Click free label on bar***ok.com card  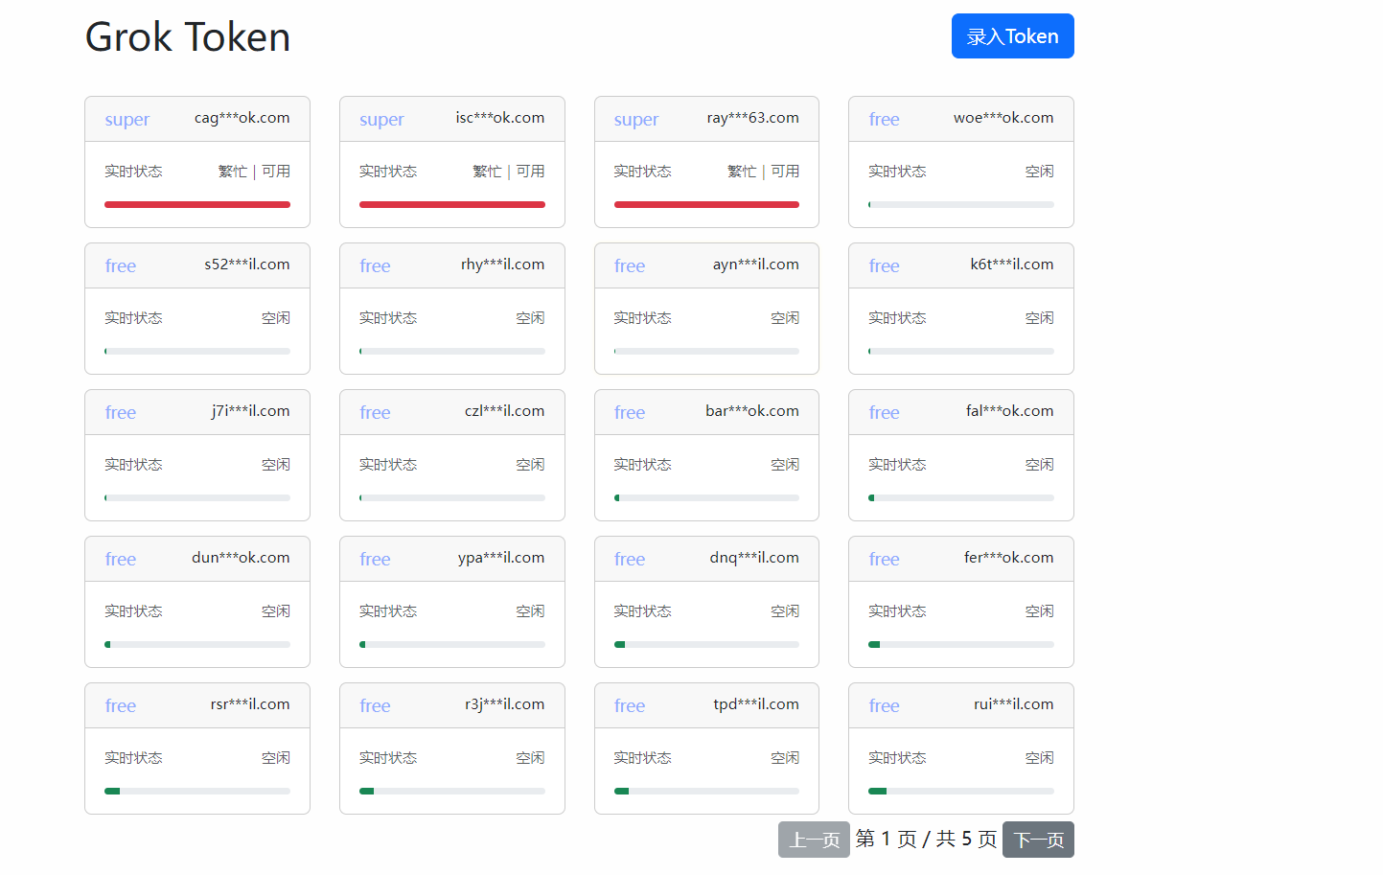pyautogui.click(x=630, y=413)
